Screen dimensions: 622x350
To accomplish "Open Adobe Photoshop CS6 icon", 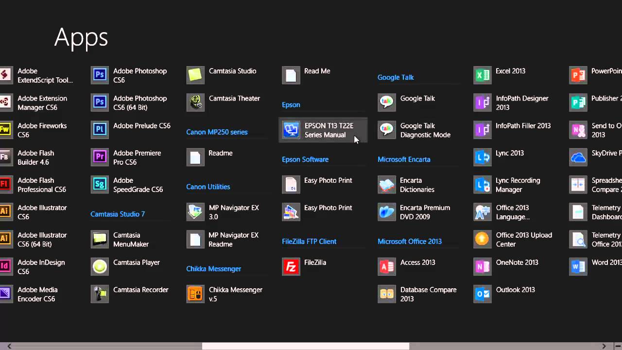I will click(x=100, y=75).
